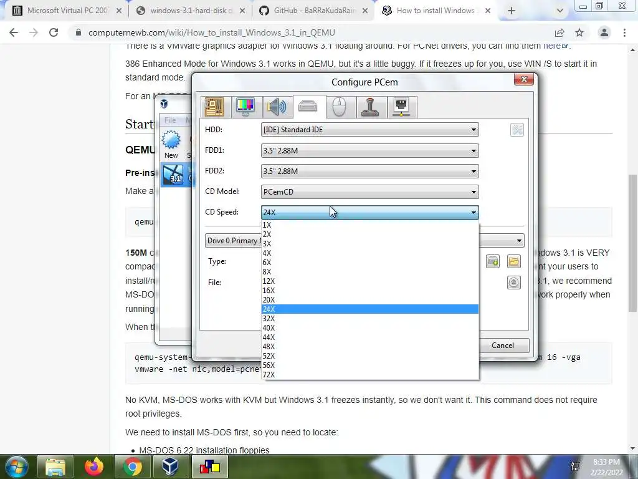Choose 48X CD speed from the list
The image size is (638, 479).
[x=369, y=347]
